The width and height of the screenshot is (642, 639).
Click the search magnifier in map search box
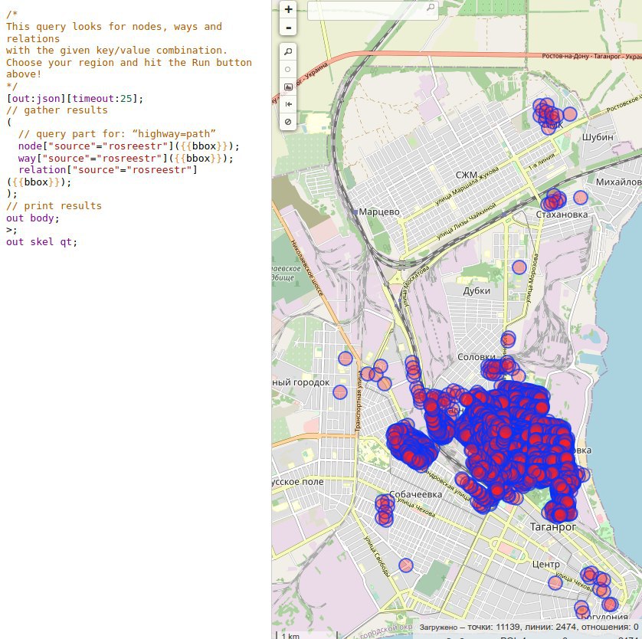(431, 8)
